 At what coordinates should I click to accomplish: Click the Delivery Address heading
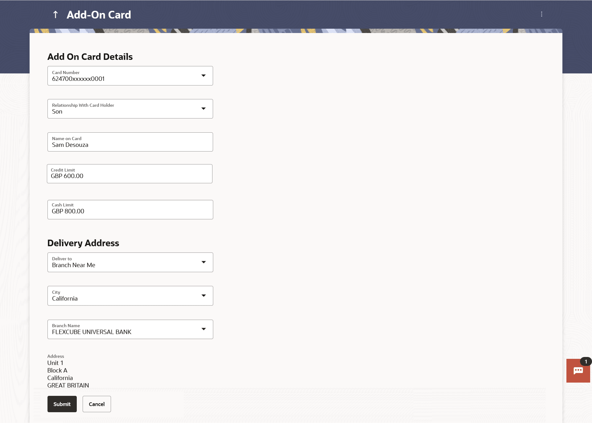pos(83,243)
